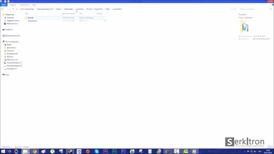This screenshot has width=274, height=154.
Task: Open the Windows Start button
Action: click(3, 151)
